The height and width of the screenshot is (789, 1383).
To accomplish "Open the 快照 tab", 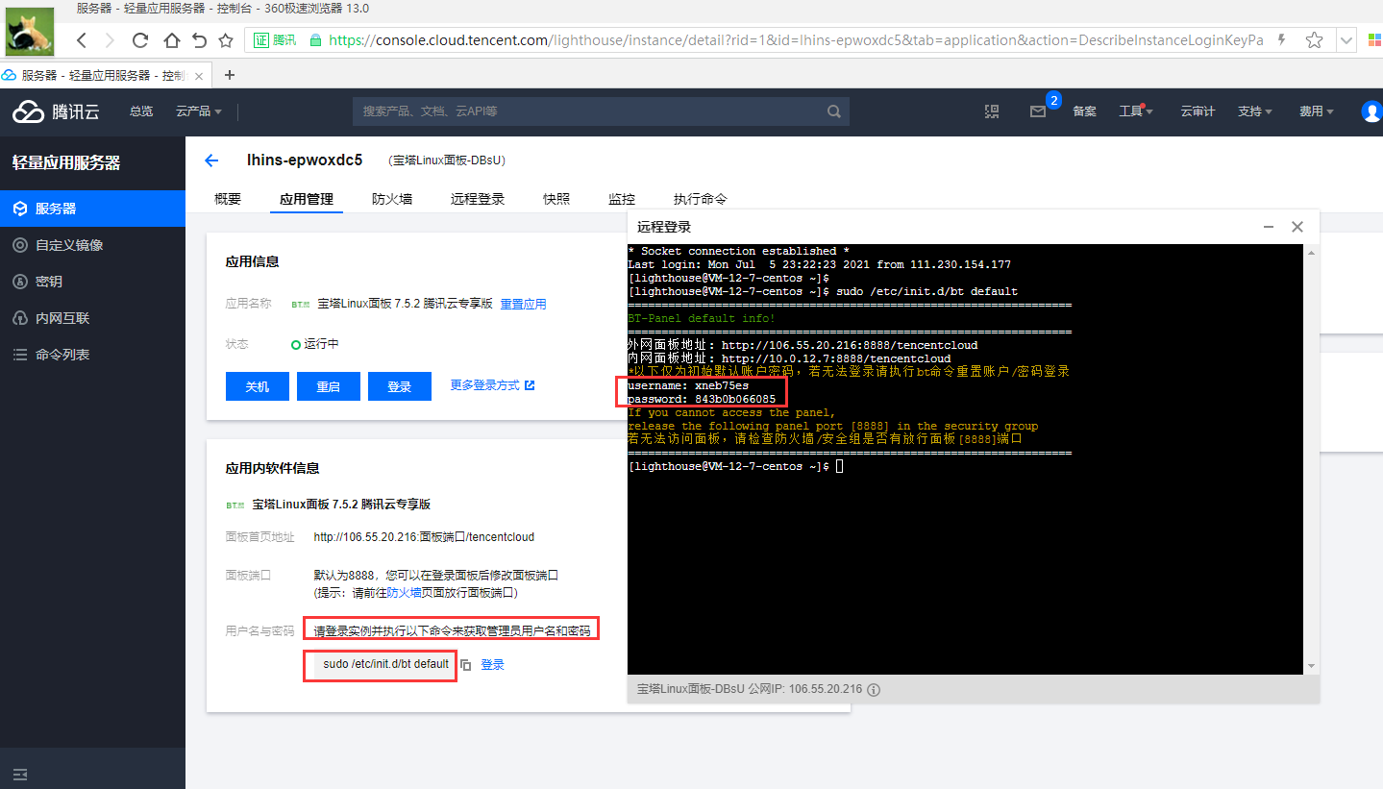I will 556,199.
